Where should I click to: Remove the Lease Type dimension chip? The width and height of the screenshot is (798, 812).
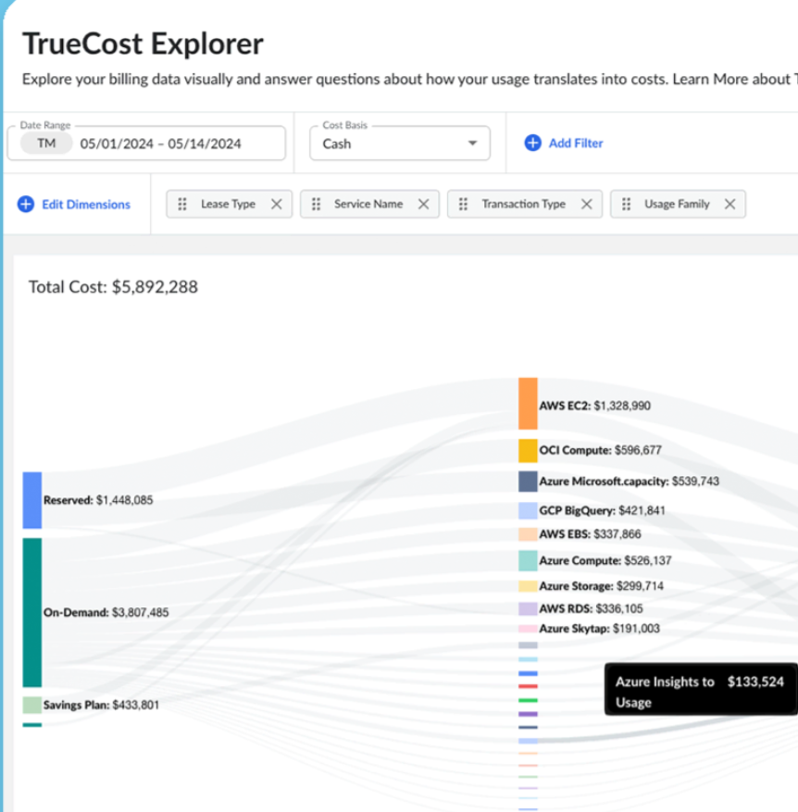pyautogui.click(x=277, y=204)
